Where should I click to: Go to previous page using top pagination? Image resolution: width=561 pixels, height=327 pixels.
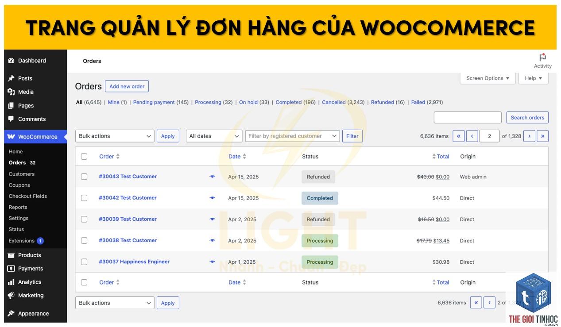(x=472, y=136)
